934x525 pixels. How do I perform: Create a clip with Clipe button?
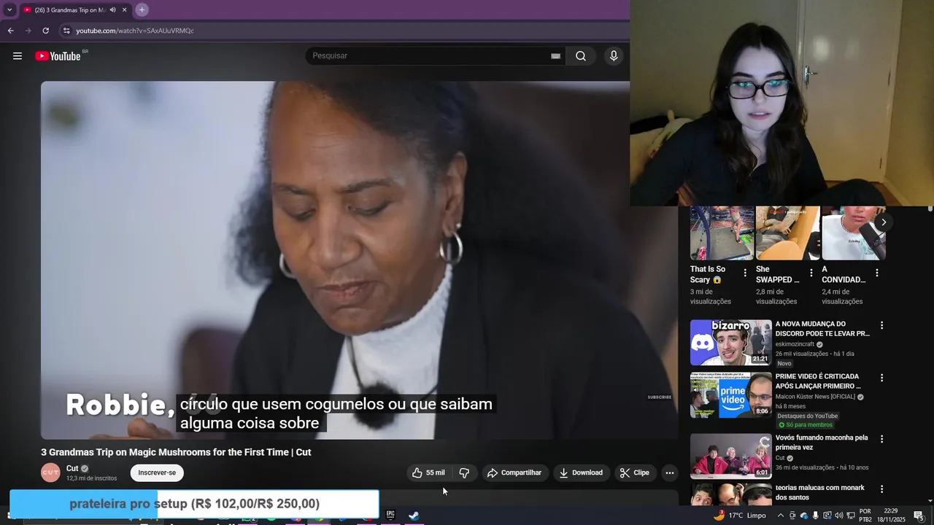point(634,472)
